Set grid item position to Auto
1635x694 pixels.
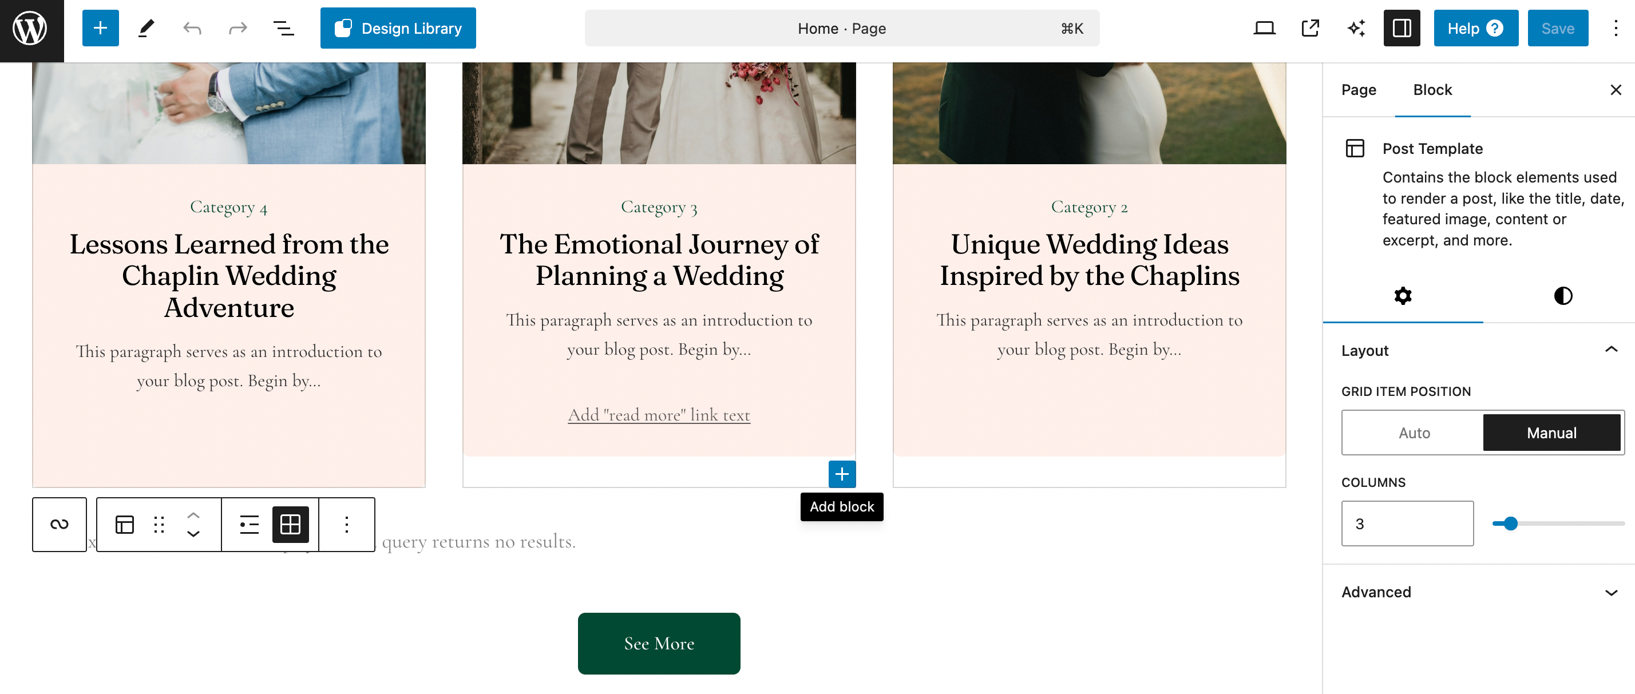coord(1414,433)
